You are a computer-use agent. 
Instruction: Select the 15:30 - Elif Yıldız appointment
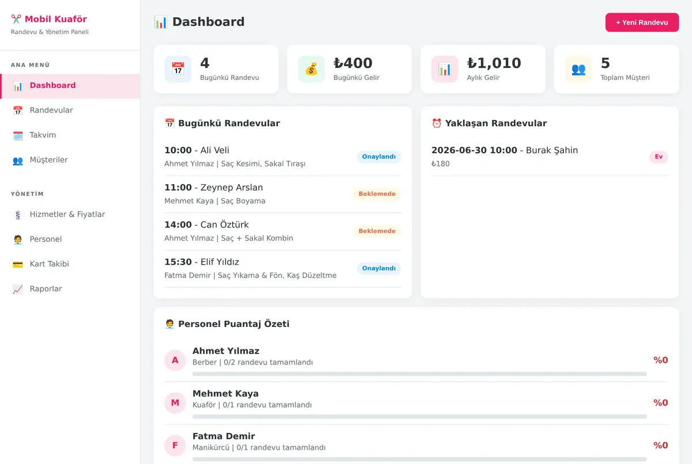pos(283,269)
